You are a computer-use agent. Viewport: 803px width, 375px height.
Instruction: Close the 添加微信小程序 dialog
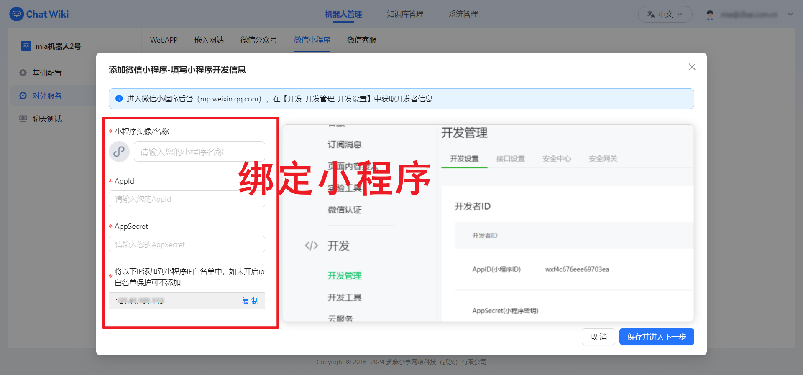coord(692,67)
